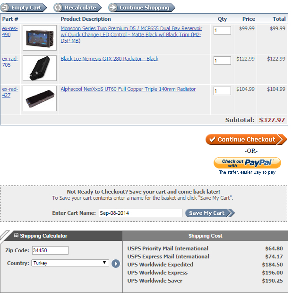Viewport: 292px width, 301px height.
Task: Open the Black Ice Nemesis radiator thumbnail
Action: coord(40,68)
